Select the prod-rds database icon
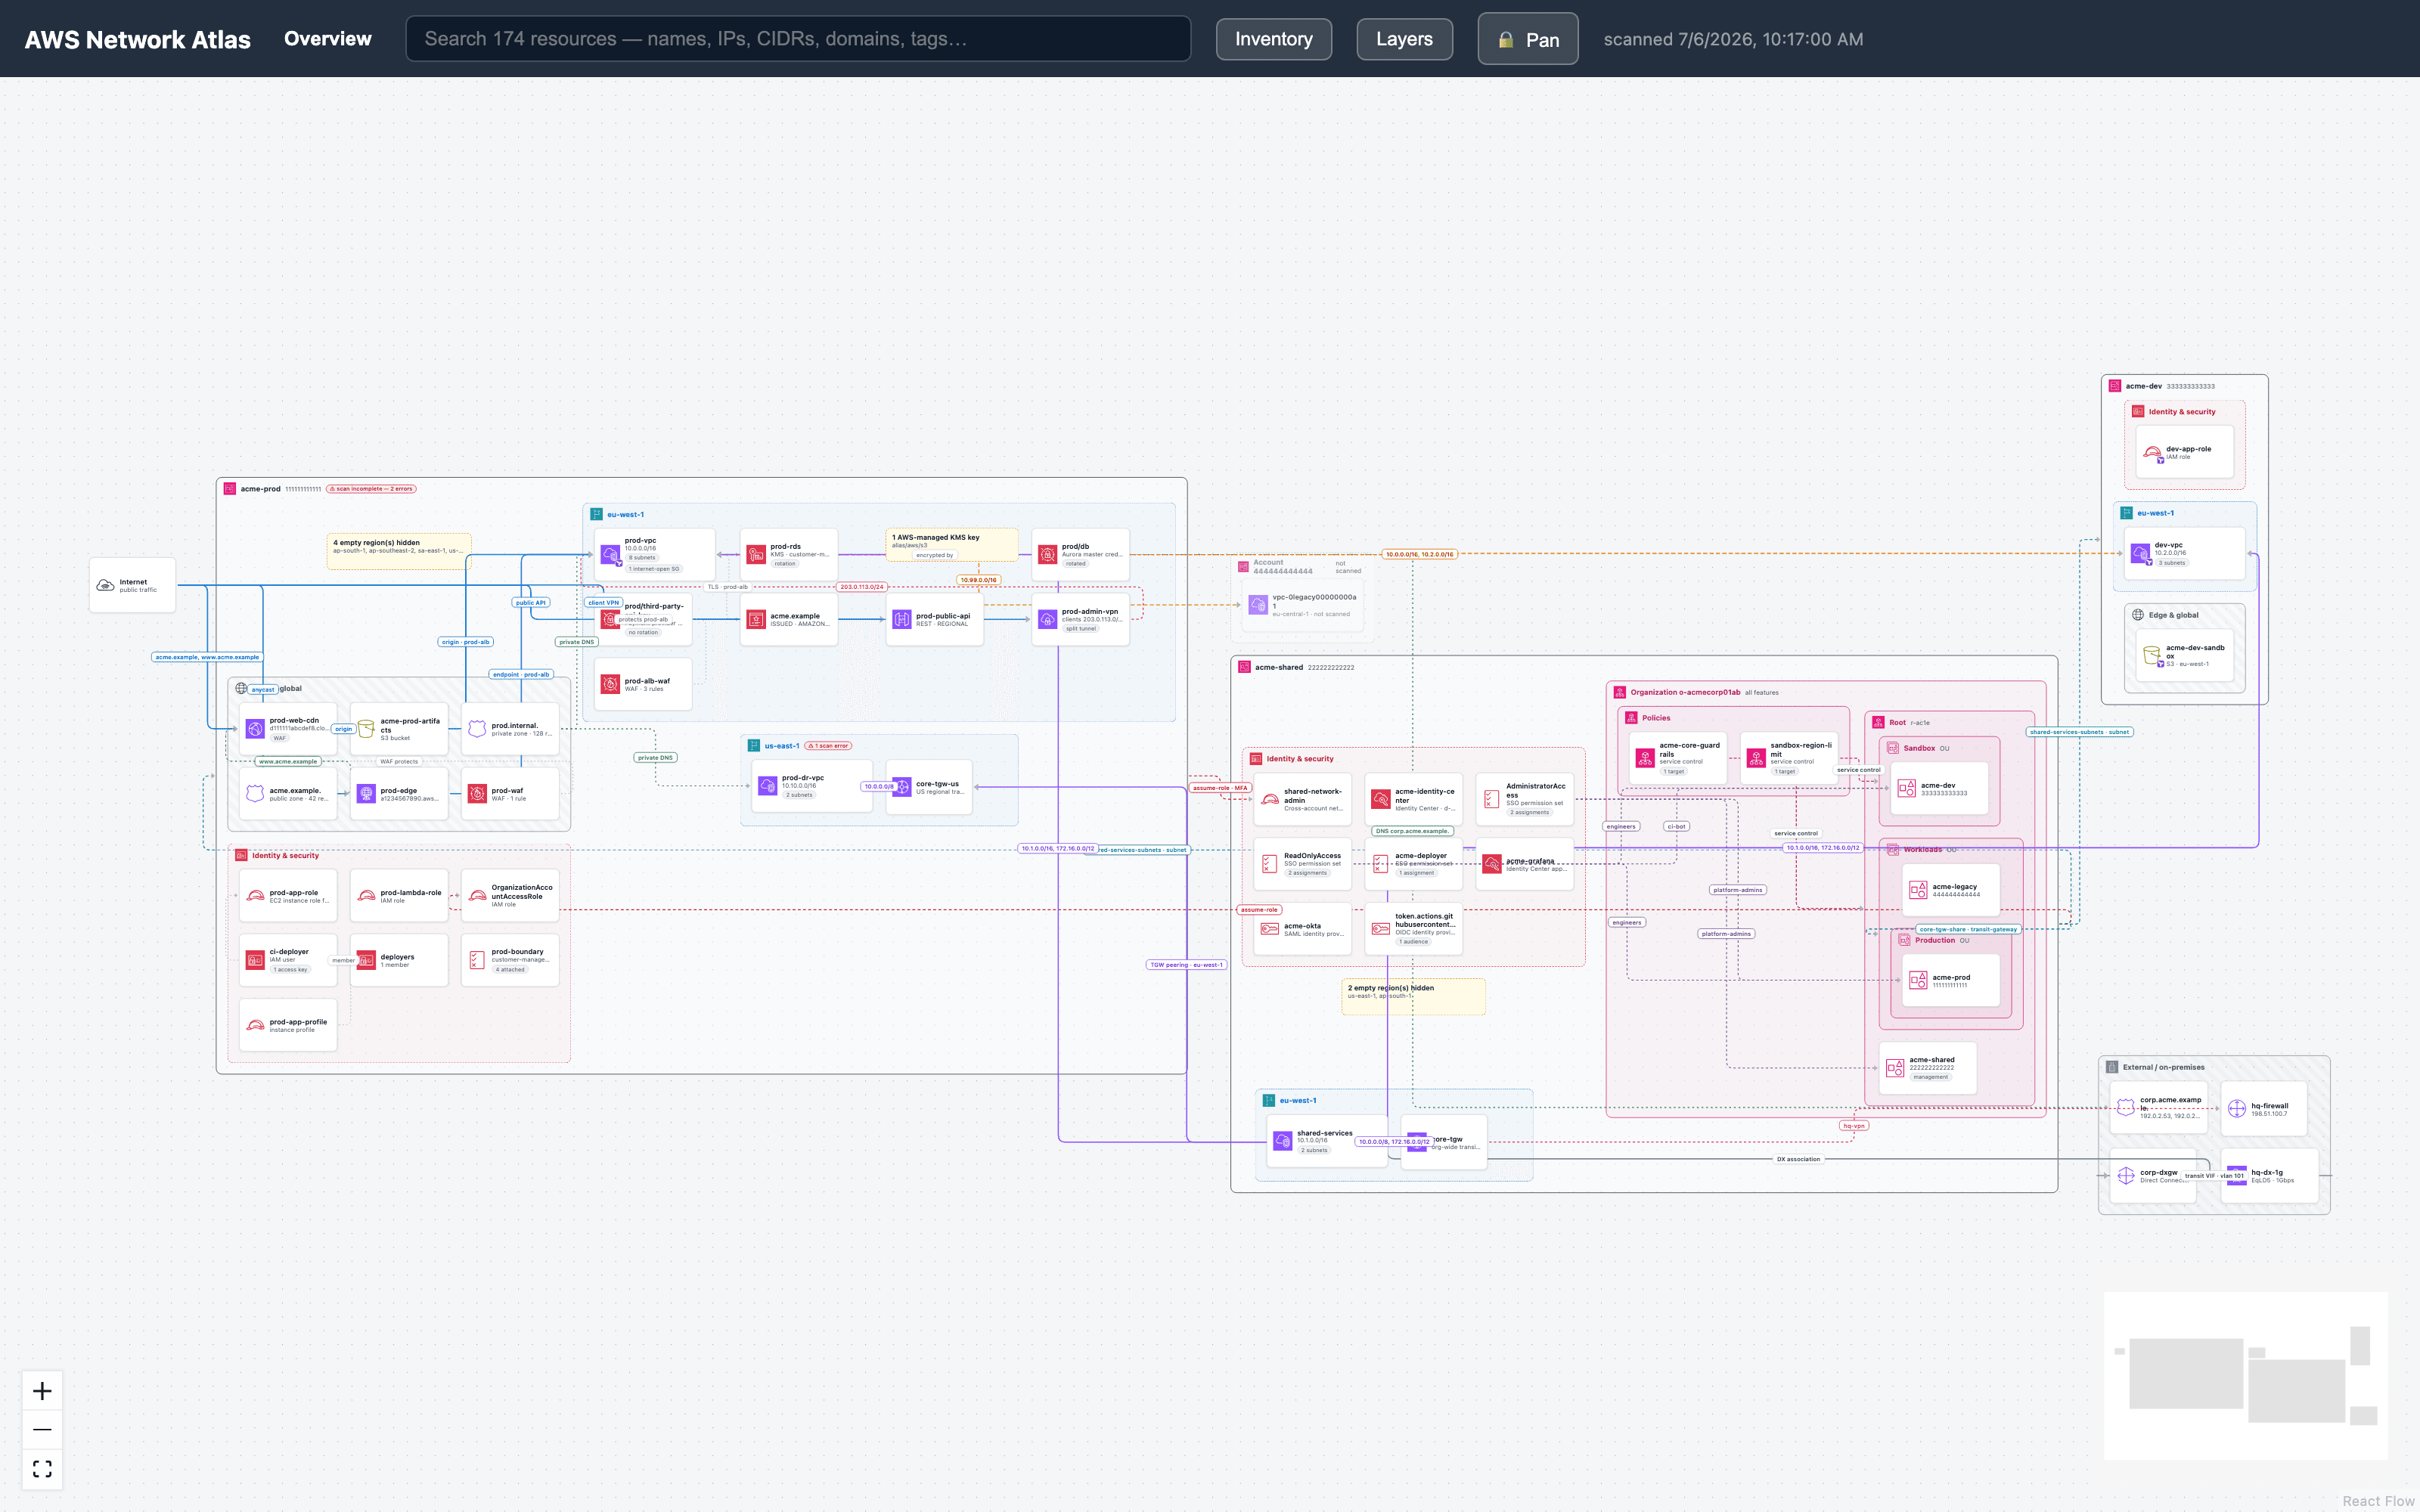The image size is (2420, 1512). click(756, 553)
